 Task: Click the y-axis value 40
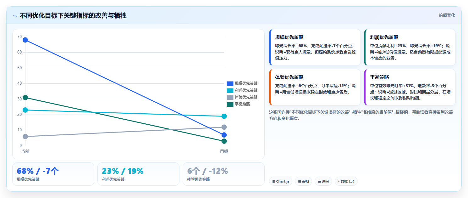(x=19, y=83)
